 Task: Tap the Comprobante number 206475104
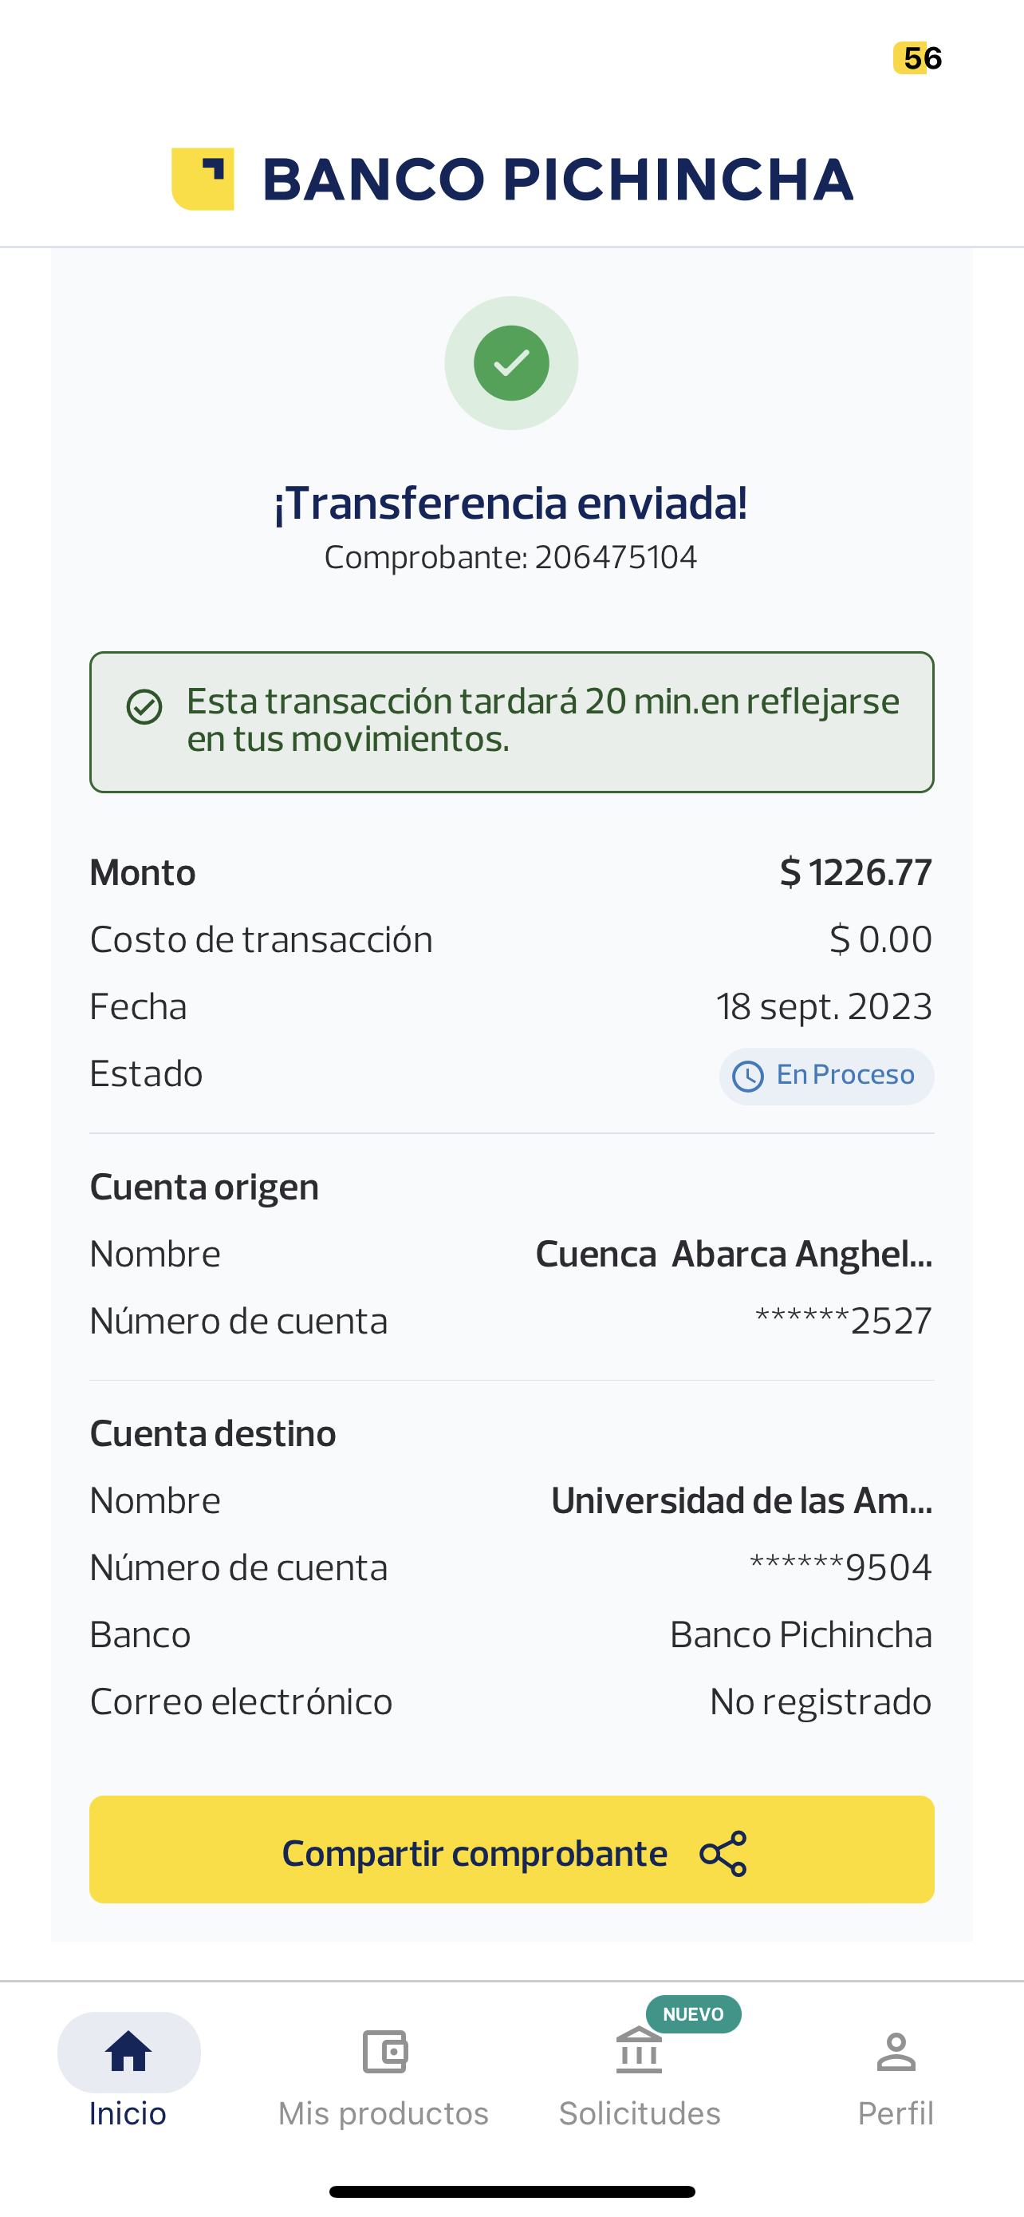[616, 558]
